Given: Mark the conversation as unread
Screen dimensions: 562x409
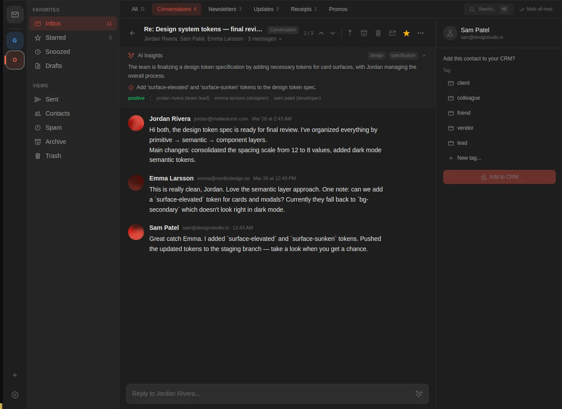Looking at the screenshot, I should point(392,33).
